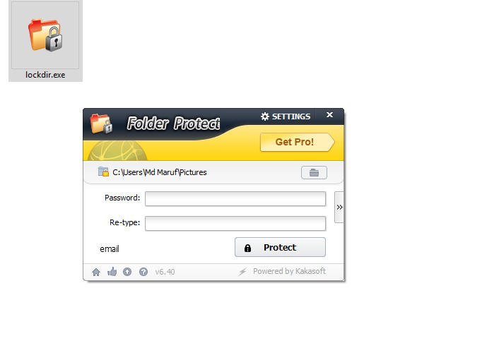Open the homepage via the house icon
Viewport: 487px width, 360px height.
[x=96, y=272]
